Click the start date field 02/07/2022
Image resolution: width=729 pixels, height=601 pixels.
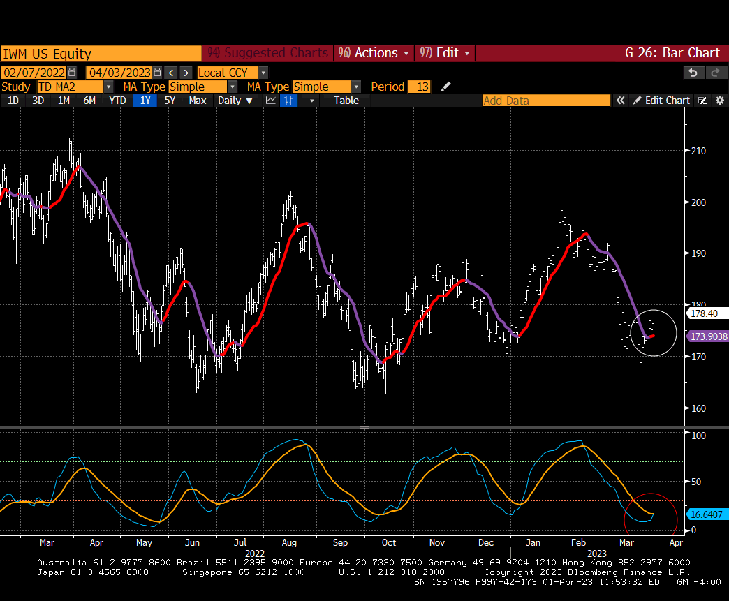[x=34, y=73]
